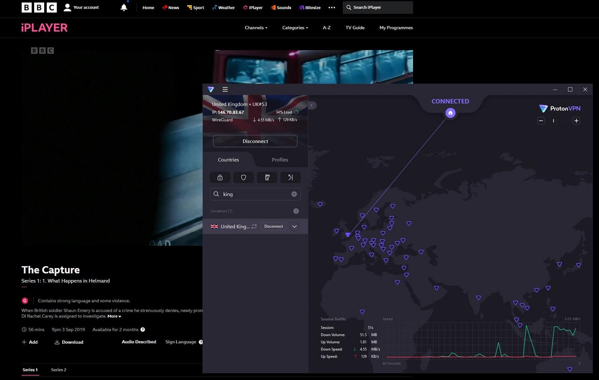Collapse ProtonVPN sidebar arrow
599x380 pixels.
311,105
